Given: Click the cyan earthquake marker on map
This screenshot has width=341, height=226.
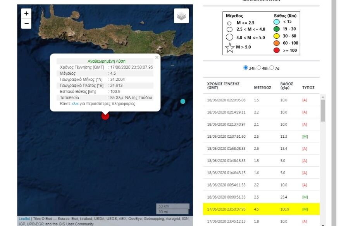Looking at the screenshot, I should 183,101.
